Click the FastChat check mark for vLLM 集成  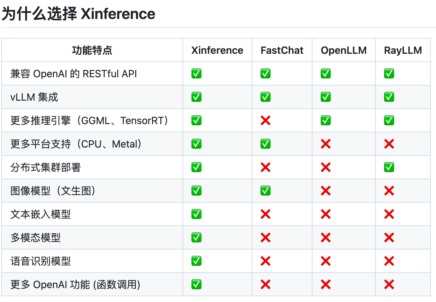click(266, 97)
